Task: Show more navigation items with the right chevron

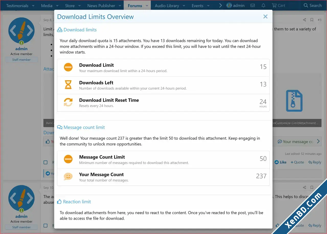Action: pyautogui.click(x=220, y=5)
